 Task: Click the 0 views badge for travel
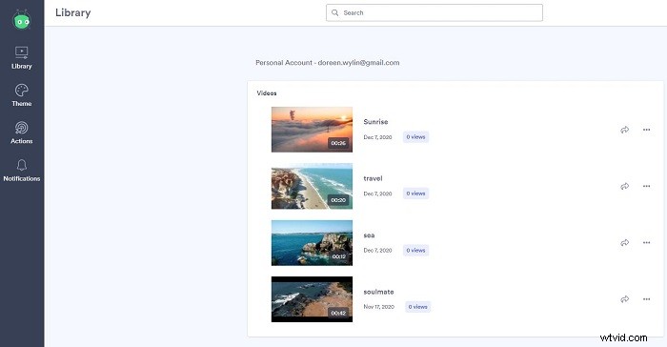coord(415,194)
